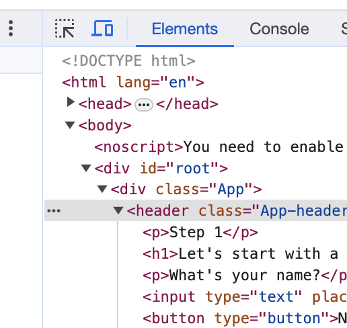Select the Step 1 paragraph node
Image resolution: width=347 pixels, height=328 pixels.
[200, 233]
